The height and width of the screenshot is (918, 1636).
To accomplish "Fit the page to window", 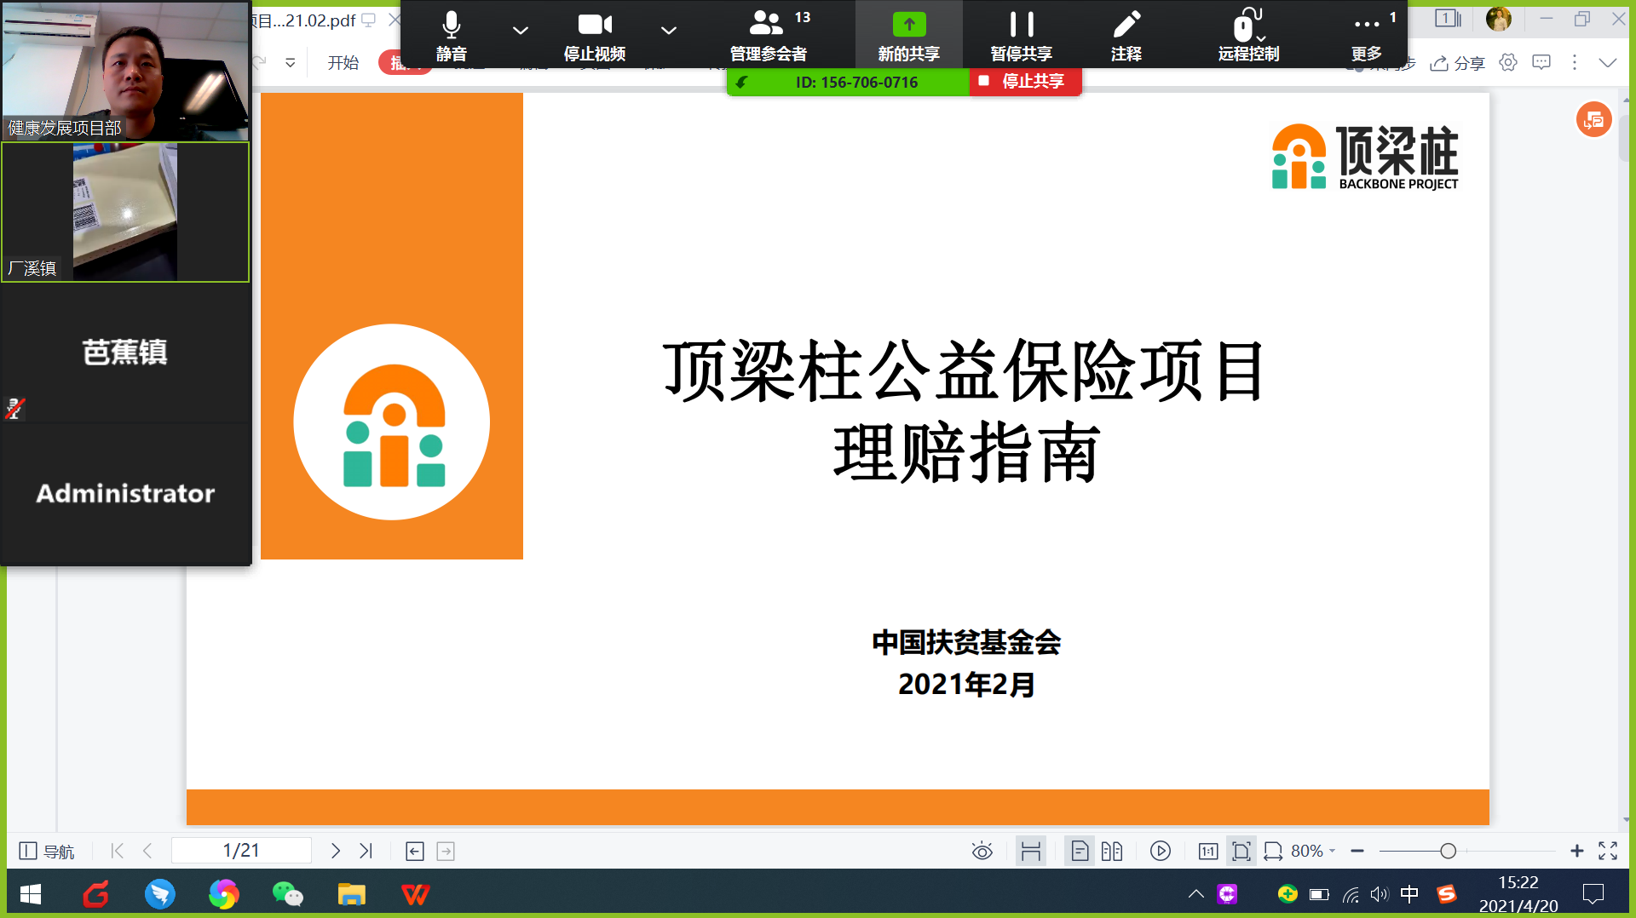I will pos(1241,852).
